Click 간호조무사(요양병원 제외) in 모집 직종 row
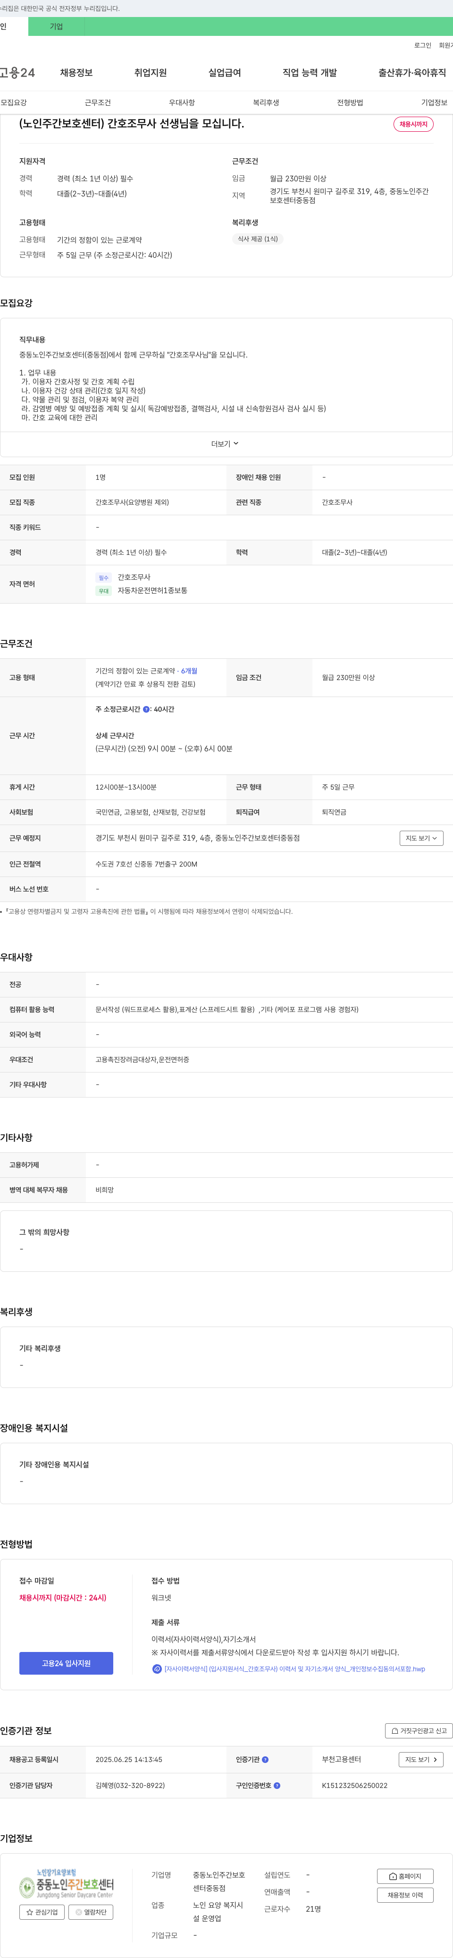 pyautogui.click(x=132, y=502)
